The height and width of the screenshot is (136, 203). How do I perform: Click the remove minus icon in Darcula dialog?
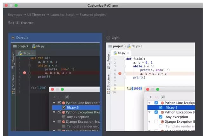tap(61, 97)
